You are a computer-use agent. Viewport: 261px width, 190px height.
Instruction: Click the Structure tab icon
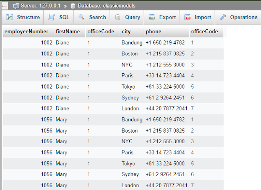tap(9, 17)
